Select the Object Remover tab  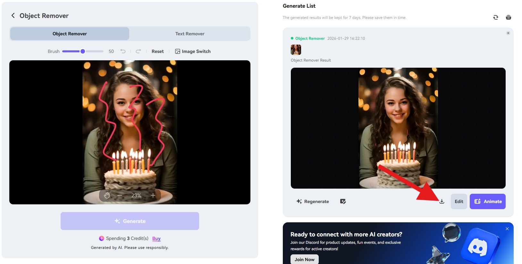pyautogui.click(x=70, y=34)
